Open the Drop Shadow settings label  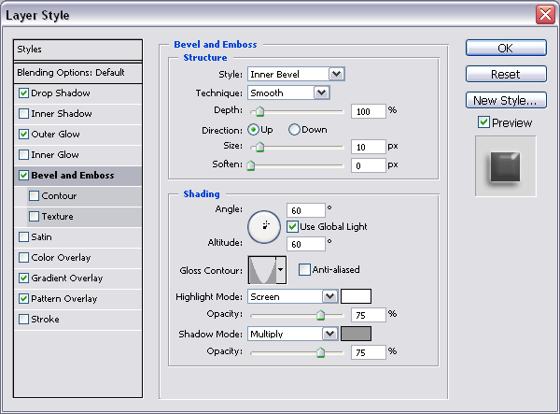click(61, 93)
